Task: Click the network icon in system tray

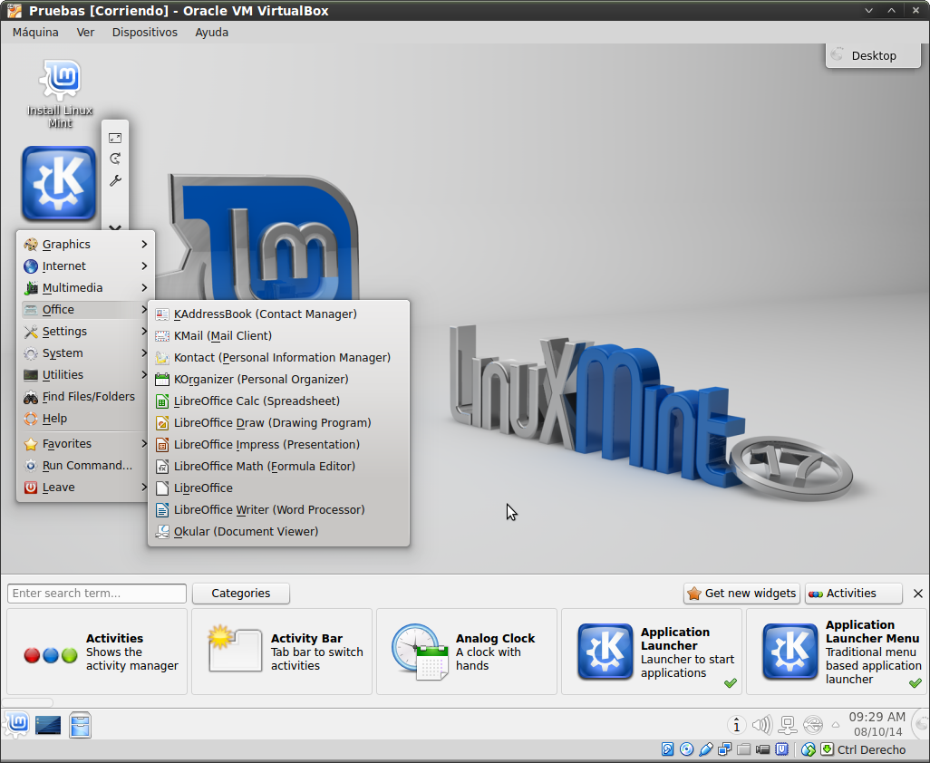Action: [788, 724]
